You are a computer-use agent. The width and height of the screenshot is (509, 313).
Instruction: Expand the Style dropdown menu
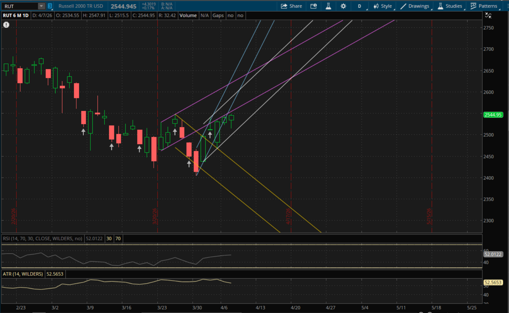pyautogui.click(x=383, y=6)
